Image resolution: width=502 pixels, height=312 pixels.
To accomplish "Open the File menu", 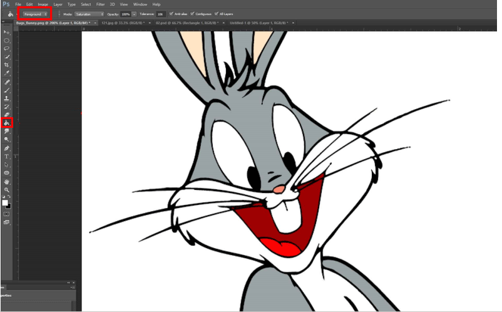I will 18,4.
